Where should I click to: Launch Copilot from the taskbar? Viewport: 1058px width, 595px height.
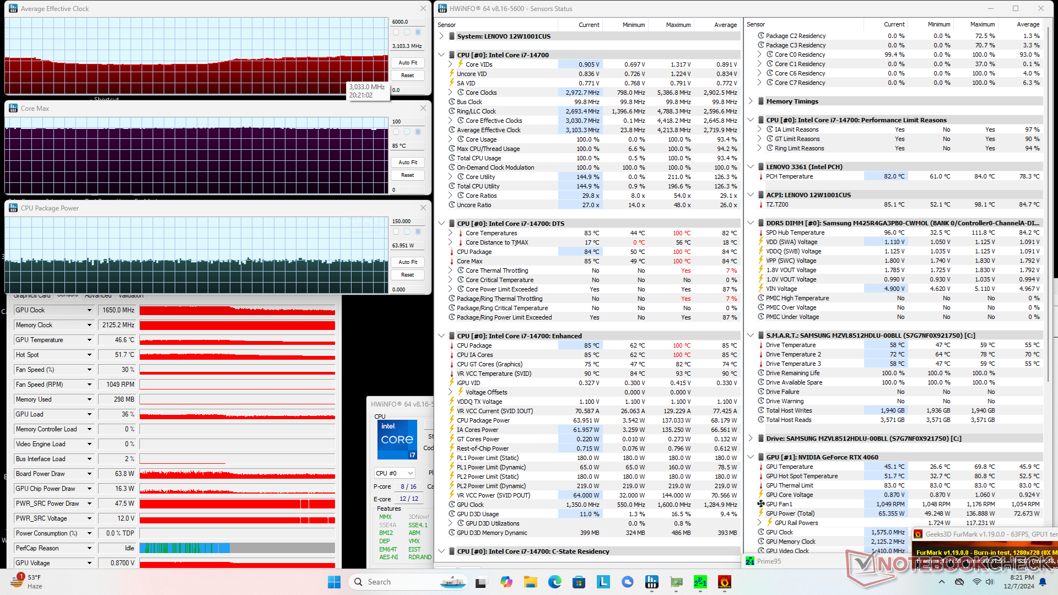coord(506,582)
